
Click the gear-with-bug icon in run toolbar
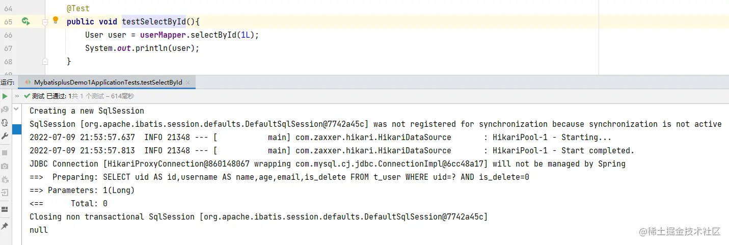pyautogui.click(x=5, y=179)
